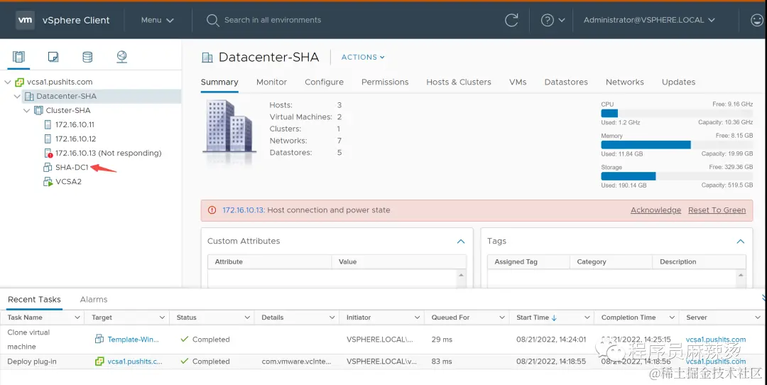Screen dimensions: 767x385
Task: Open the 172.16.10.13 link in alarm banner
Action: [x=244, y=210]
